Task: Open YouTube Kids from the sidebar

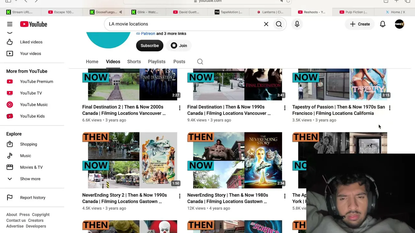Action: (32, 116)
